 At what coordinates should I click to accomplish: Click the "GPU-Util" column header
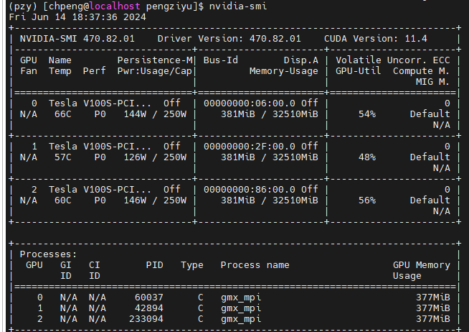359,71
